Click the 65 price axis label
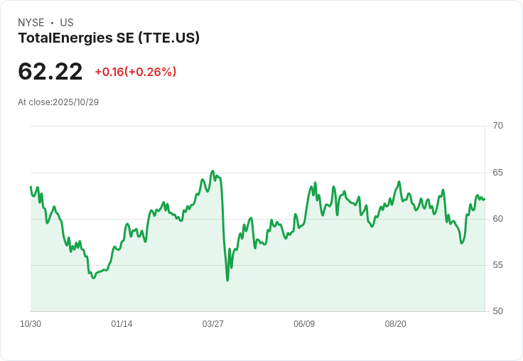Image resolution: width=523 pixels, height=361 pixels. click(497, 173)
